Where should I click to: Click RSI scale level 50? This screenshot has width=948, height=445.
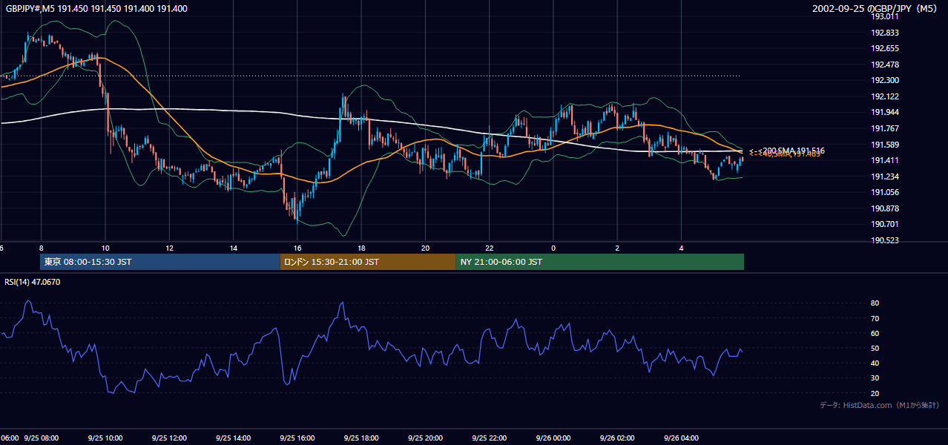pyautogui.click(x=875, y=348)
